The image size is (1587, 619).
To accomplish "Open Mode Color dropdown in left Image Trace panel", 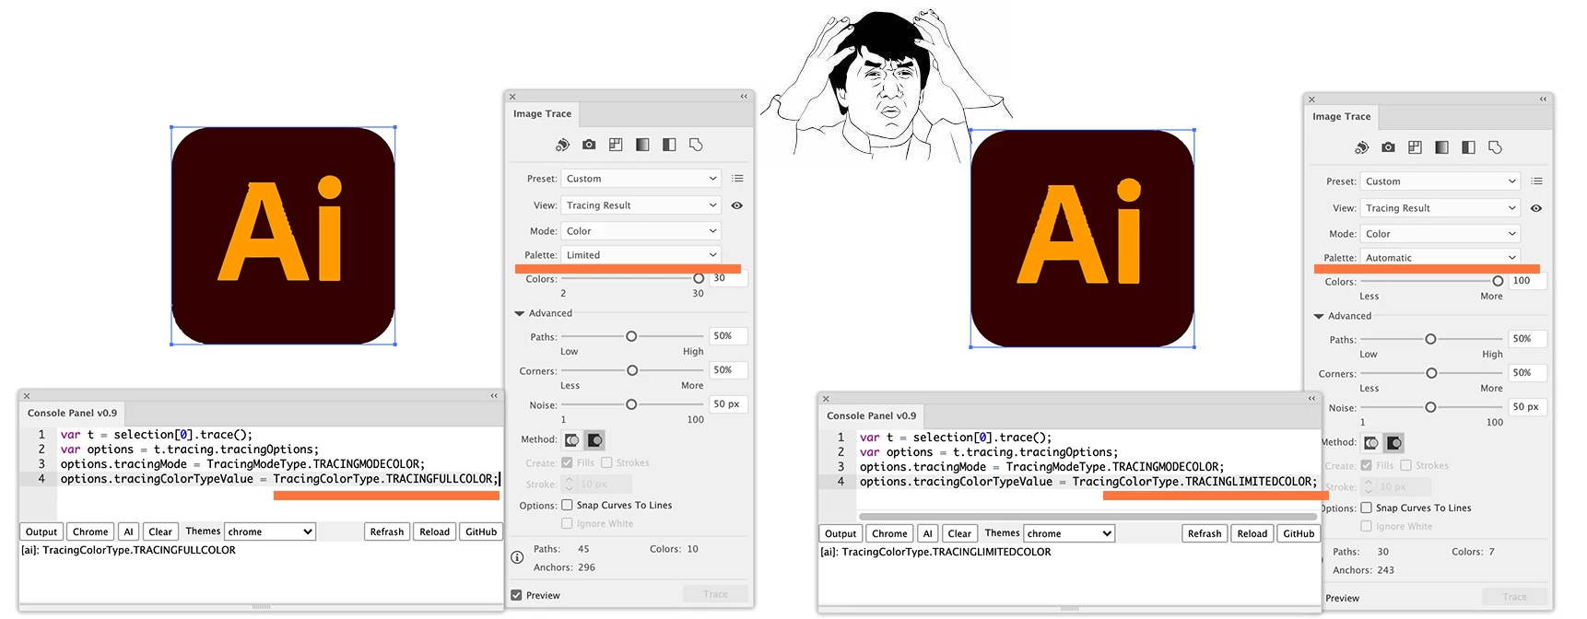I will (x=641, y=231).
